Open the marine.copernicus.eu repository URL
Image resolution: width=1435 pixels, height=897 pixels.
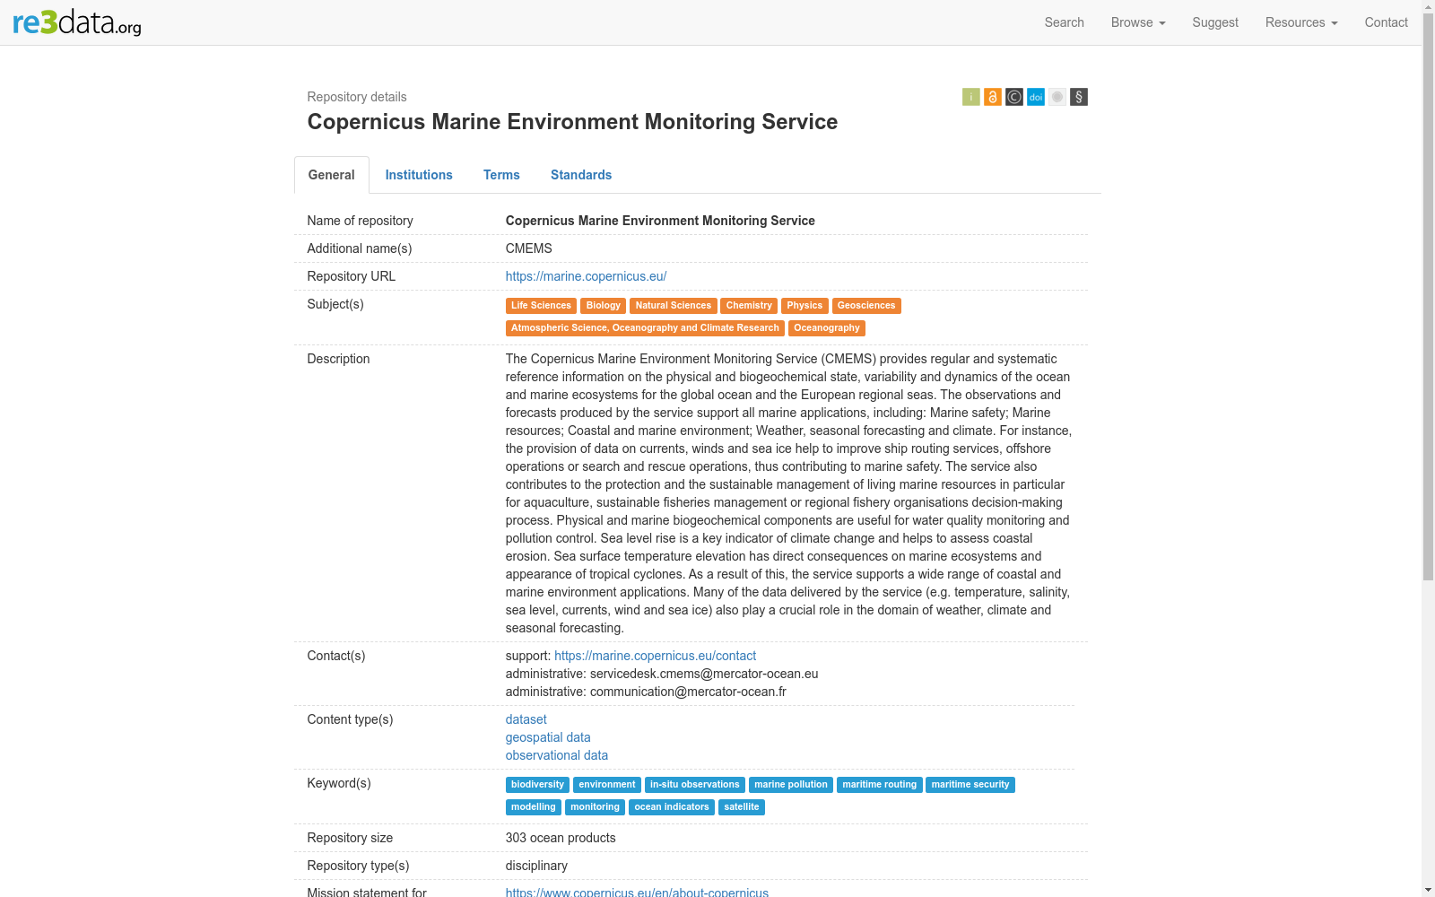point(586,276)
